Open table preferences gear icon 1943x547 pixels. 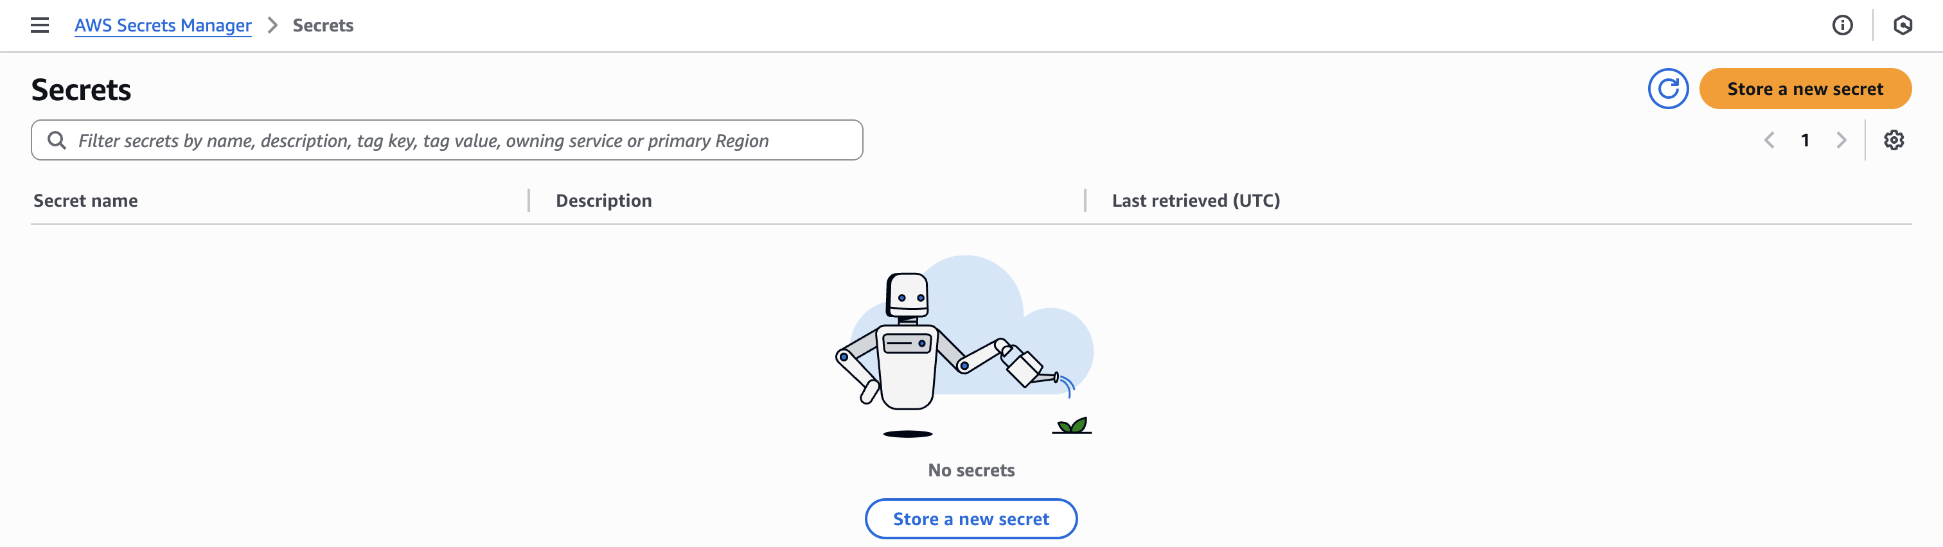1894,140
